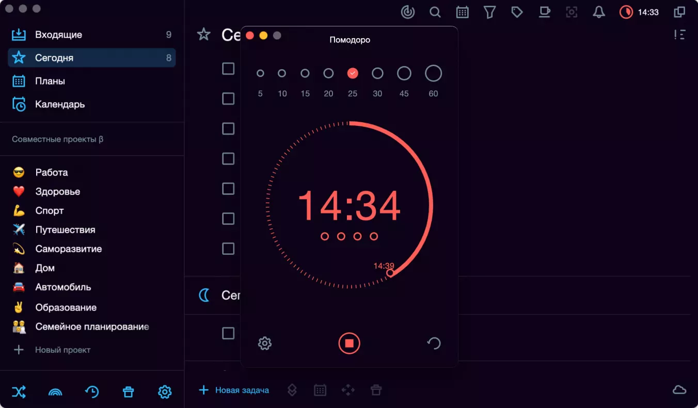Open the focus target icon in top toolbar
The height and width of the screenshot is (408, 698).
pos(408,12)
